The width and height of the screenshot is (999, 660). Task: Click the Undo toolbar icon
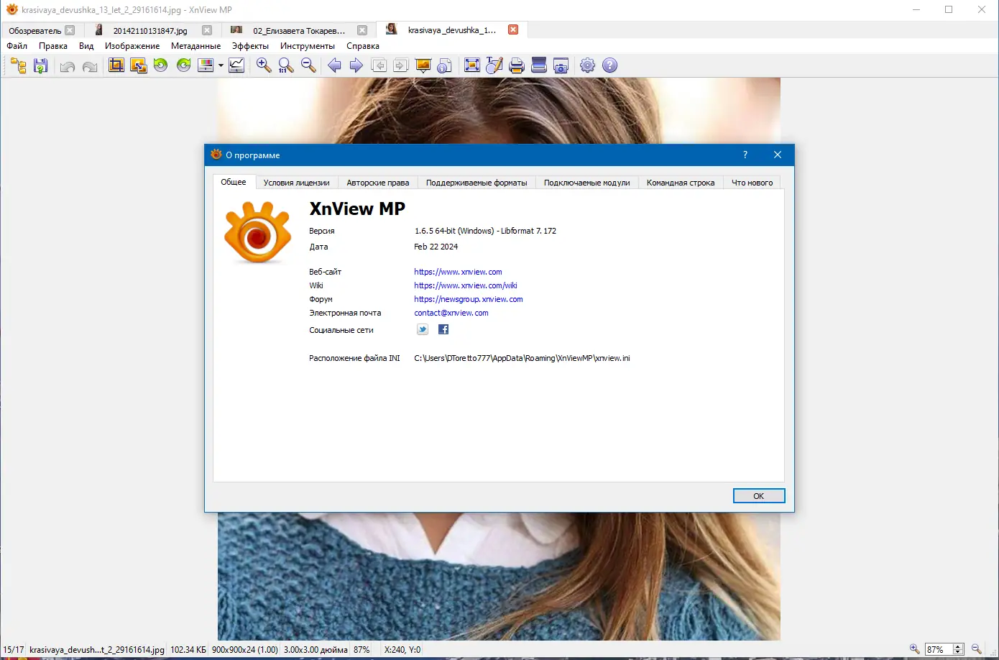(68, 66)
